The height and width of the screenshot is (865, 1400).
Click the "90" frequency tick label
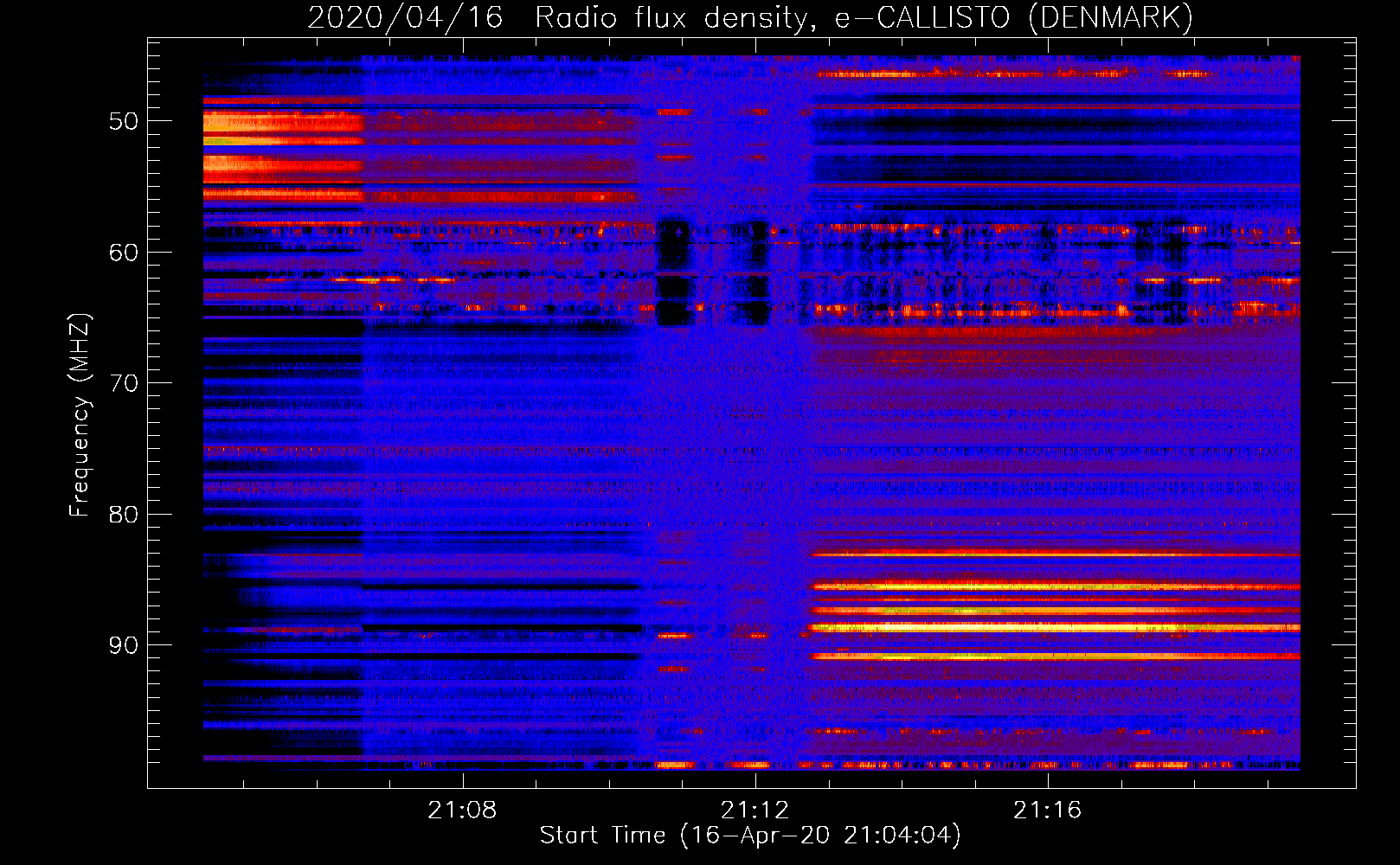coord(124,645)
